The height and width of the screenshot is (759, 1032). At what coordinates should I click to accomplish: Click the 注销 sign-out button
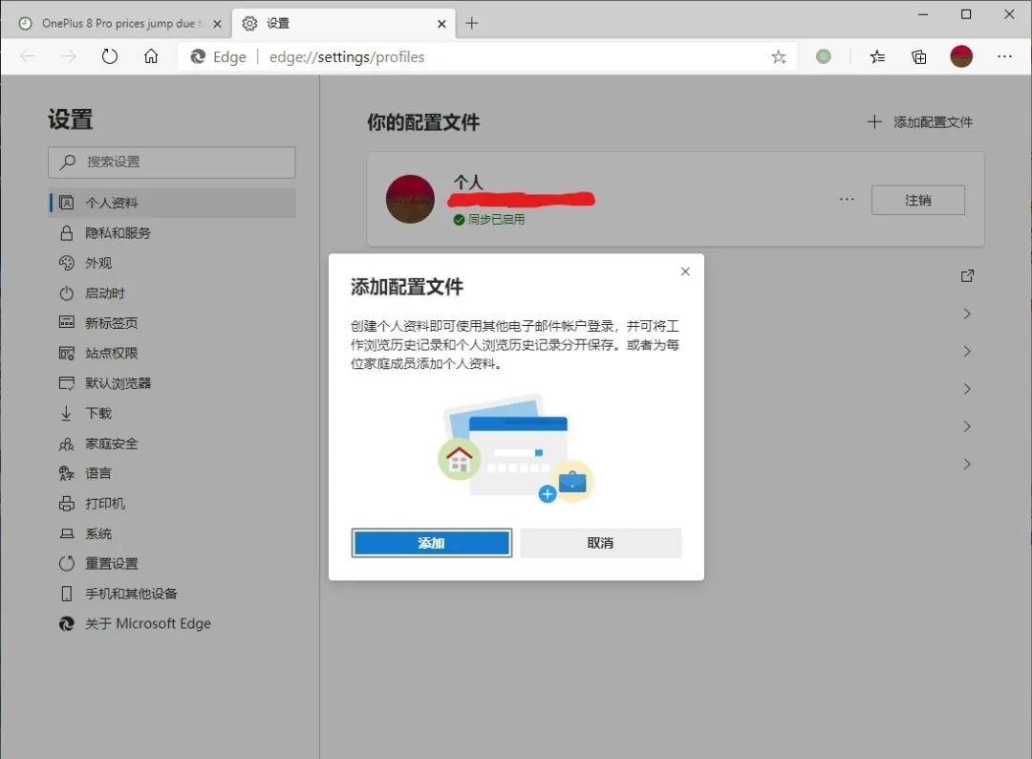pos(918,200)
